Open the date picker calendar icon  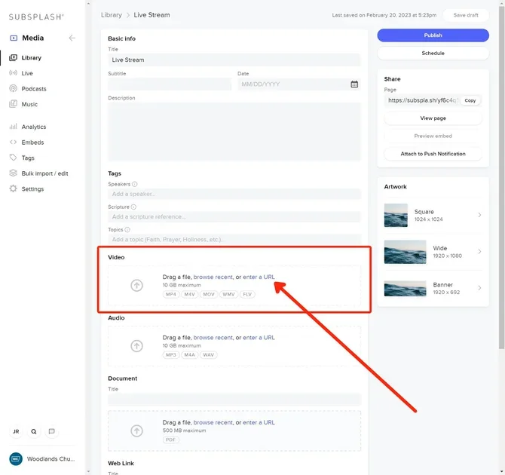point(354,84)
